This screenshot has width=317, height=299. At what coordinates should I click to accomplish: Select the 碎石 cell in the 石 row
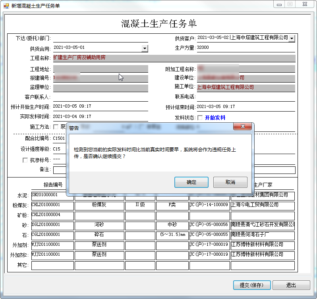(x=99, y=235)
